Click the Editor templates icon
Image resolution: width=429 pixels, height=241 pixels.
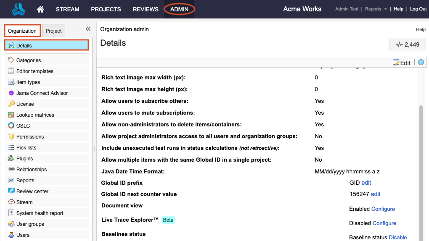click(x=11, y=71)
